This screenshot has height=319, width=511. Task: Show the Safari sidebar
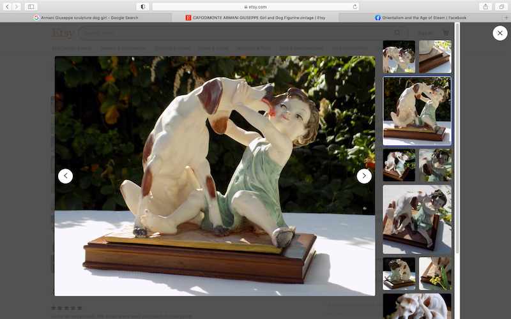[31, 6]
